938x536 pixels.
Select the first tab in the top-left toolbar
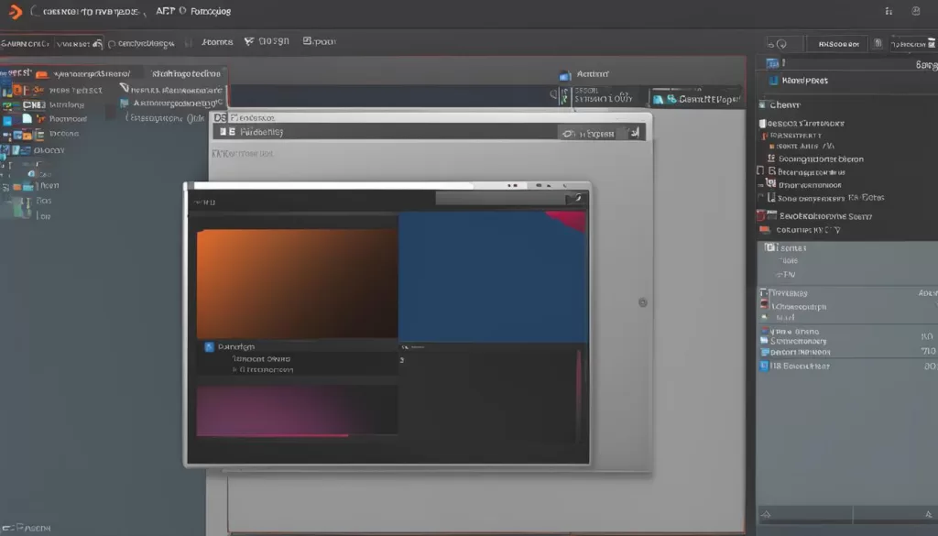pos(26,43)
